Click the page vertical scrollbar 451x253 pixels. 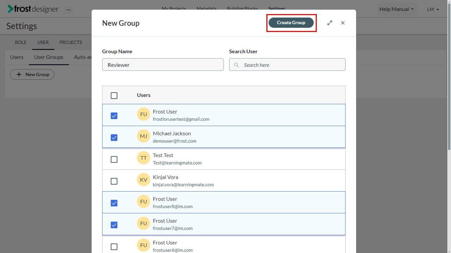tap(449, 77)
